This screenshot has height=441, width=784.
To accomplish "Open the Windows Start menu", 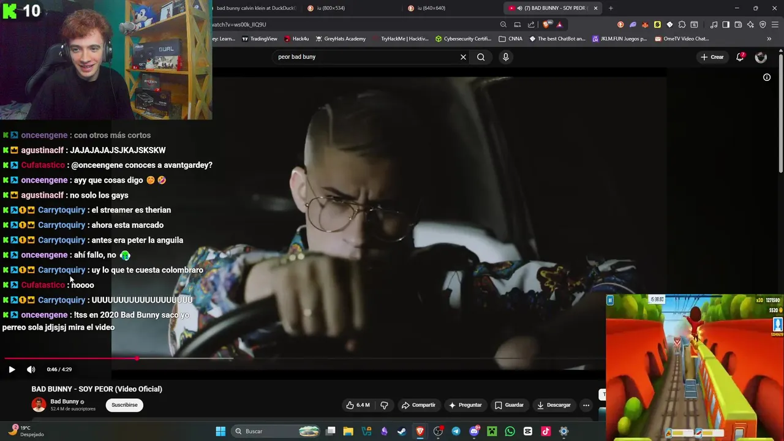I will point(221,431).
